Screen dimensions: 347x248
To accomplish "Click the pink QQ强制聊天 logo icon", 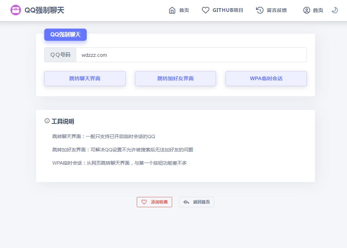I will (x=16, y=10).
